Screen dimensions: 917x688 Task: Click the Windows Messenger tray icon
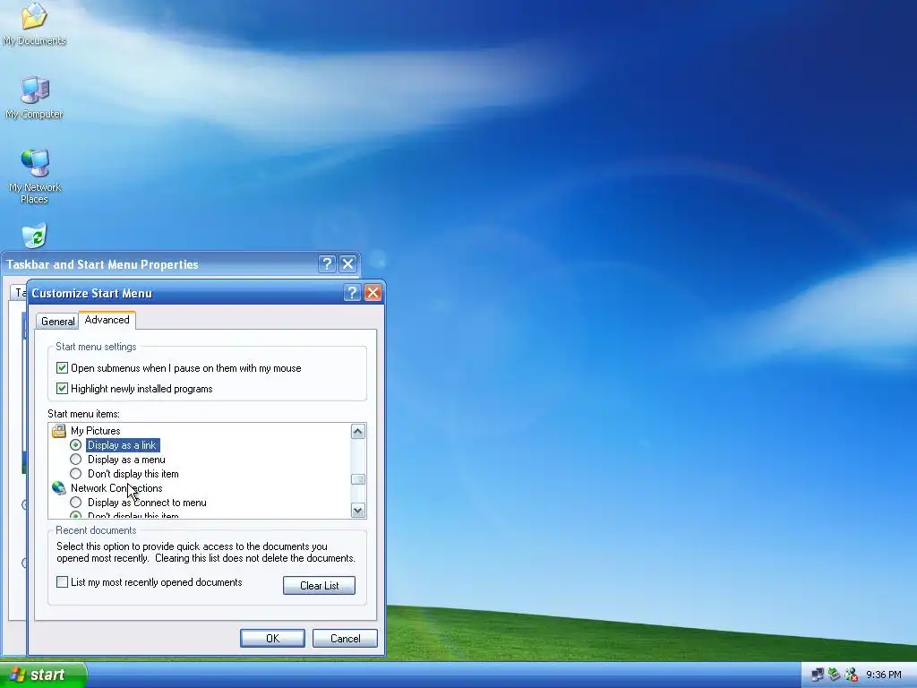[x=852, y=675]
